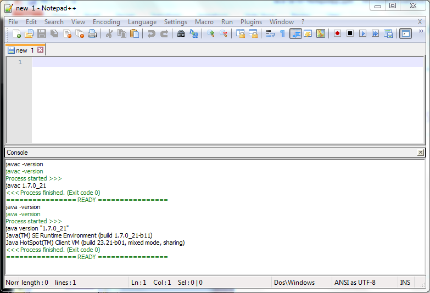Undo last action in toolbar
This screenshot has width=430, height=293.
[152, 33]
